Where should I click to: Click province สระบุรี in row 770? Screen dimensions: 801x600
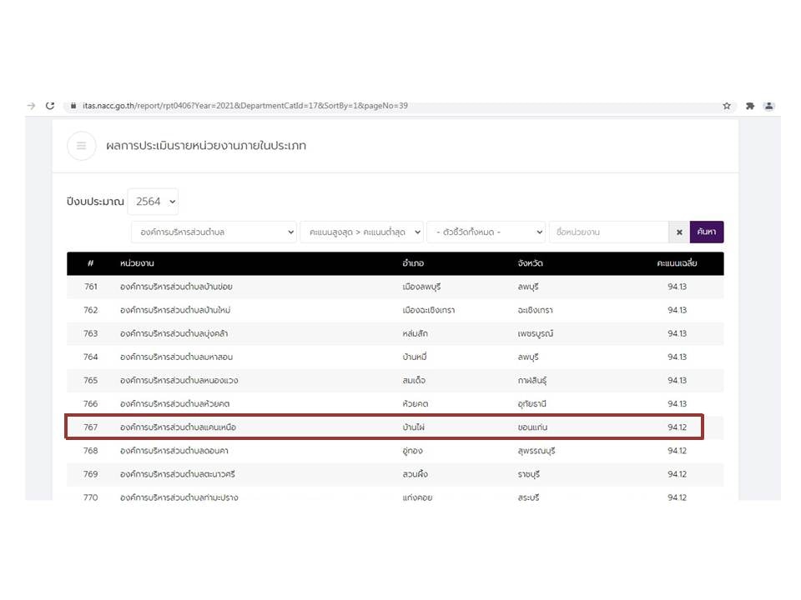pyautogui.click(x=528, y=497)
